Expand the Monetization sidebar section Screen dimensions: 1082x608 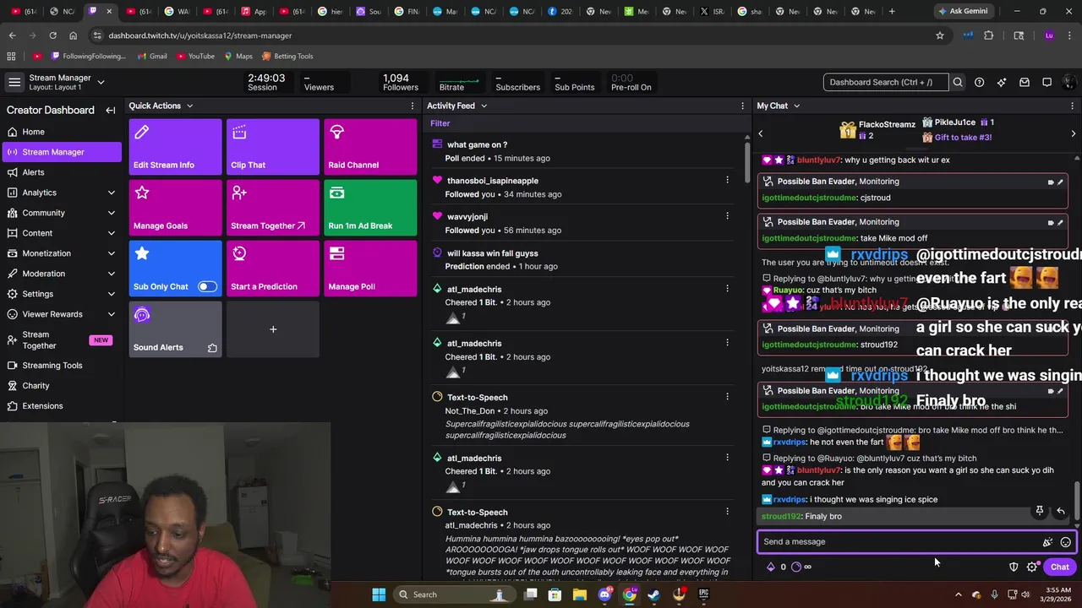point(111,253)
